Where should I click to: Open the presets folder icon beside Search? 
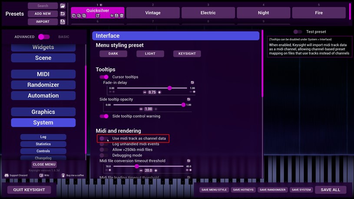[x=63, y=6]
